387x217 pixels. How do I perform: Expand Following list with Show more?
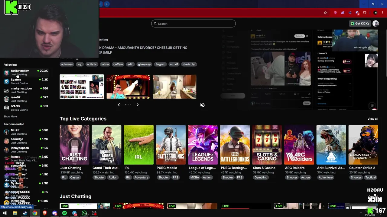point(10,116)
